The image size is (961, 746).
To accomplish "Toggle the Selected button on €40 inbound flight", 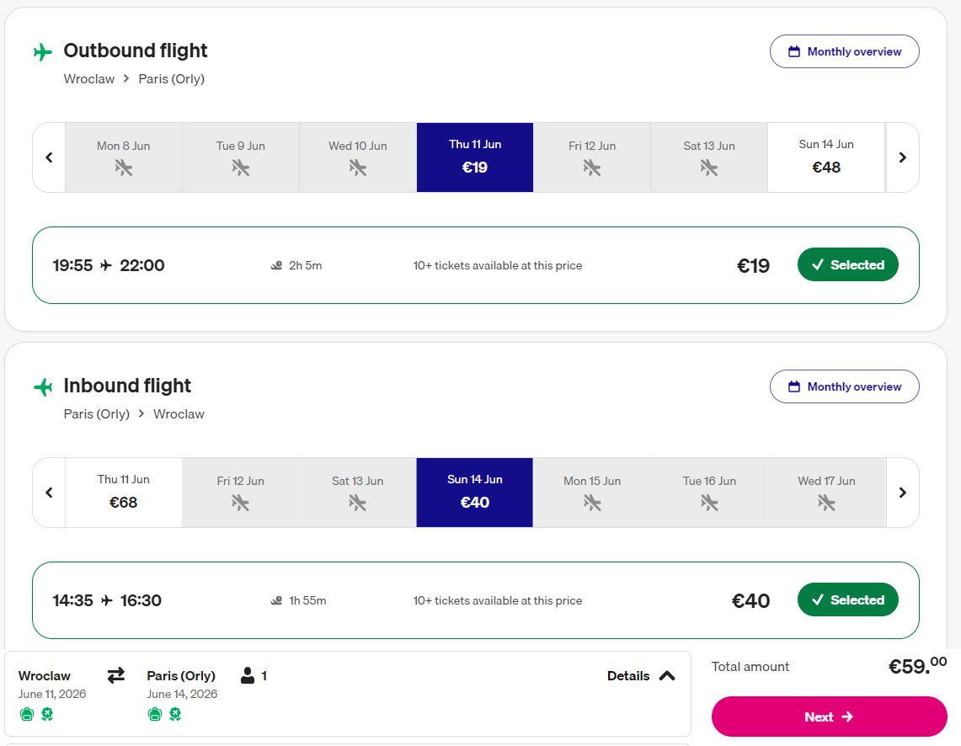I will (x=847, y=600).
